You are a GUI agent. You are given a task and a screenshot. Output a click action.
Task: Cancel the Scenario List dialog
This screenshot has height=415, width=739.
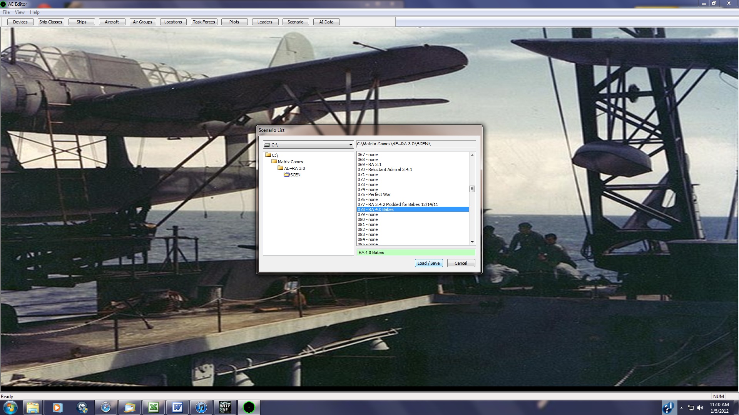tap(461, 263)
